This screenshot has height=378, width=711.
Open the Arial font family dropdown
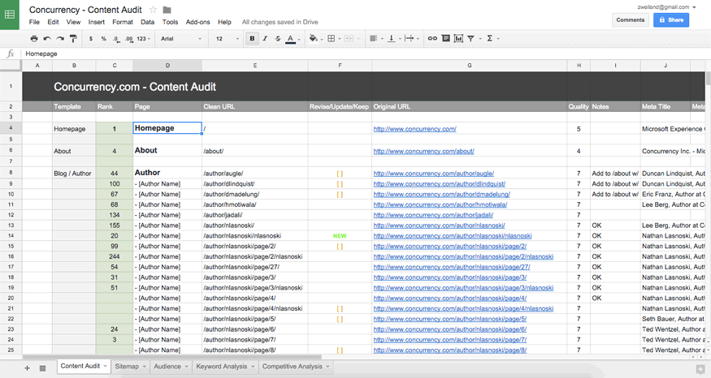click(181, 38)
